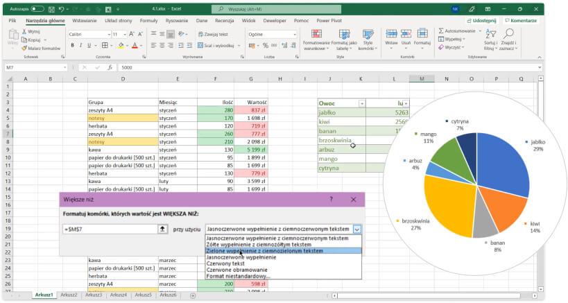Click the fill color bucket icon
The height and width of the screenshot is (303, 568).
121,45
